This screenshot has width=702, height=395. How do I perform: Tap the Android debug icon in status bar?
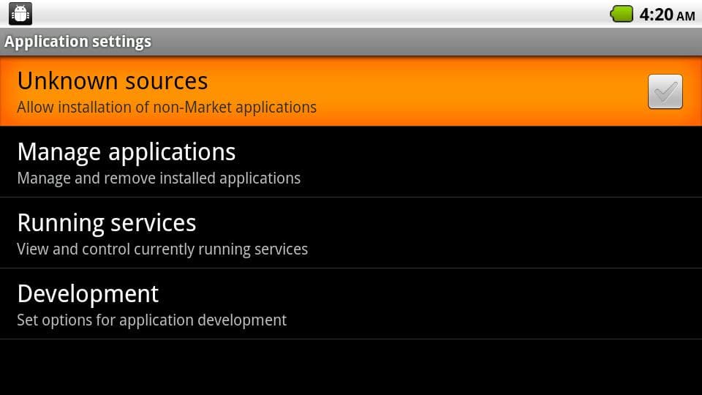point(20,14)
